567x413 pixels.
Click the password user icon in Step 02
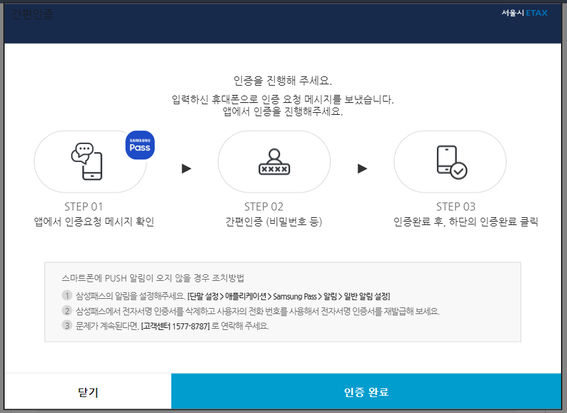pos(274,161)
